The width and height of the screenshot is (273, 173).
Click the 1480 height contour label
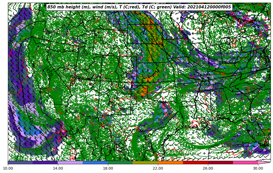[x=226, y=145]
